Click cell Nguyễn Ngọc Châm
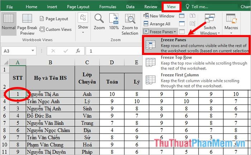 coord(50,130)
